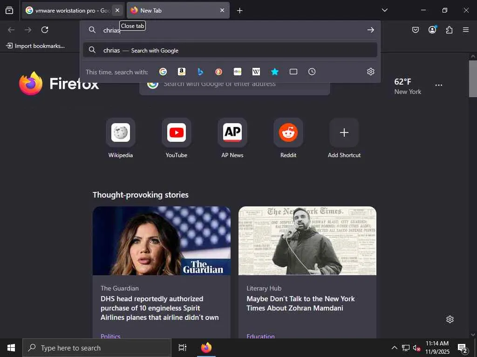Search this time with Google icon

point(163,72)
